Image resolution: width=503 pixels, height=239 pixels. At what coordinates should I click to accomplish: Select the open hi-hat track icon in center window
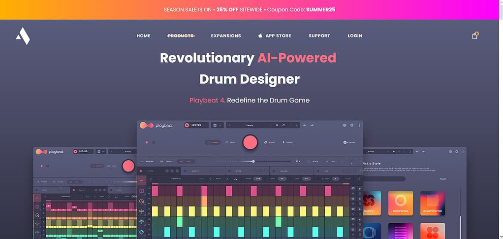(x=141, y=222)
